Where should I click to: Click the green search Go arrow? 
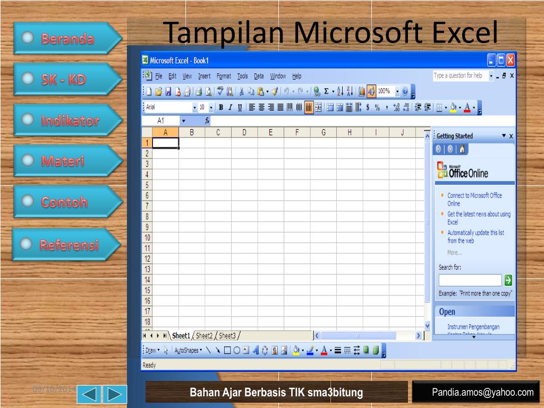(508, 280)
